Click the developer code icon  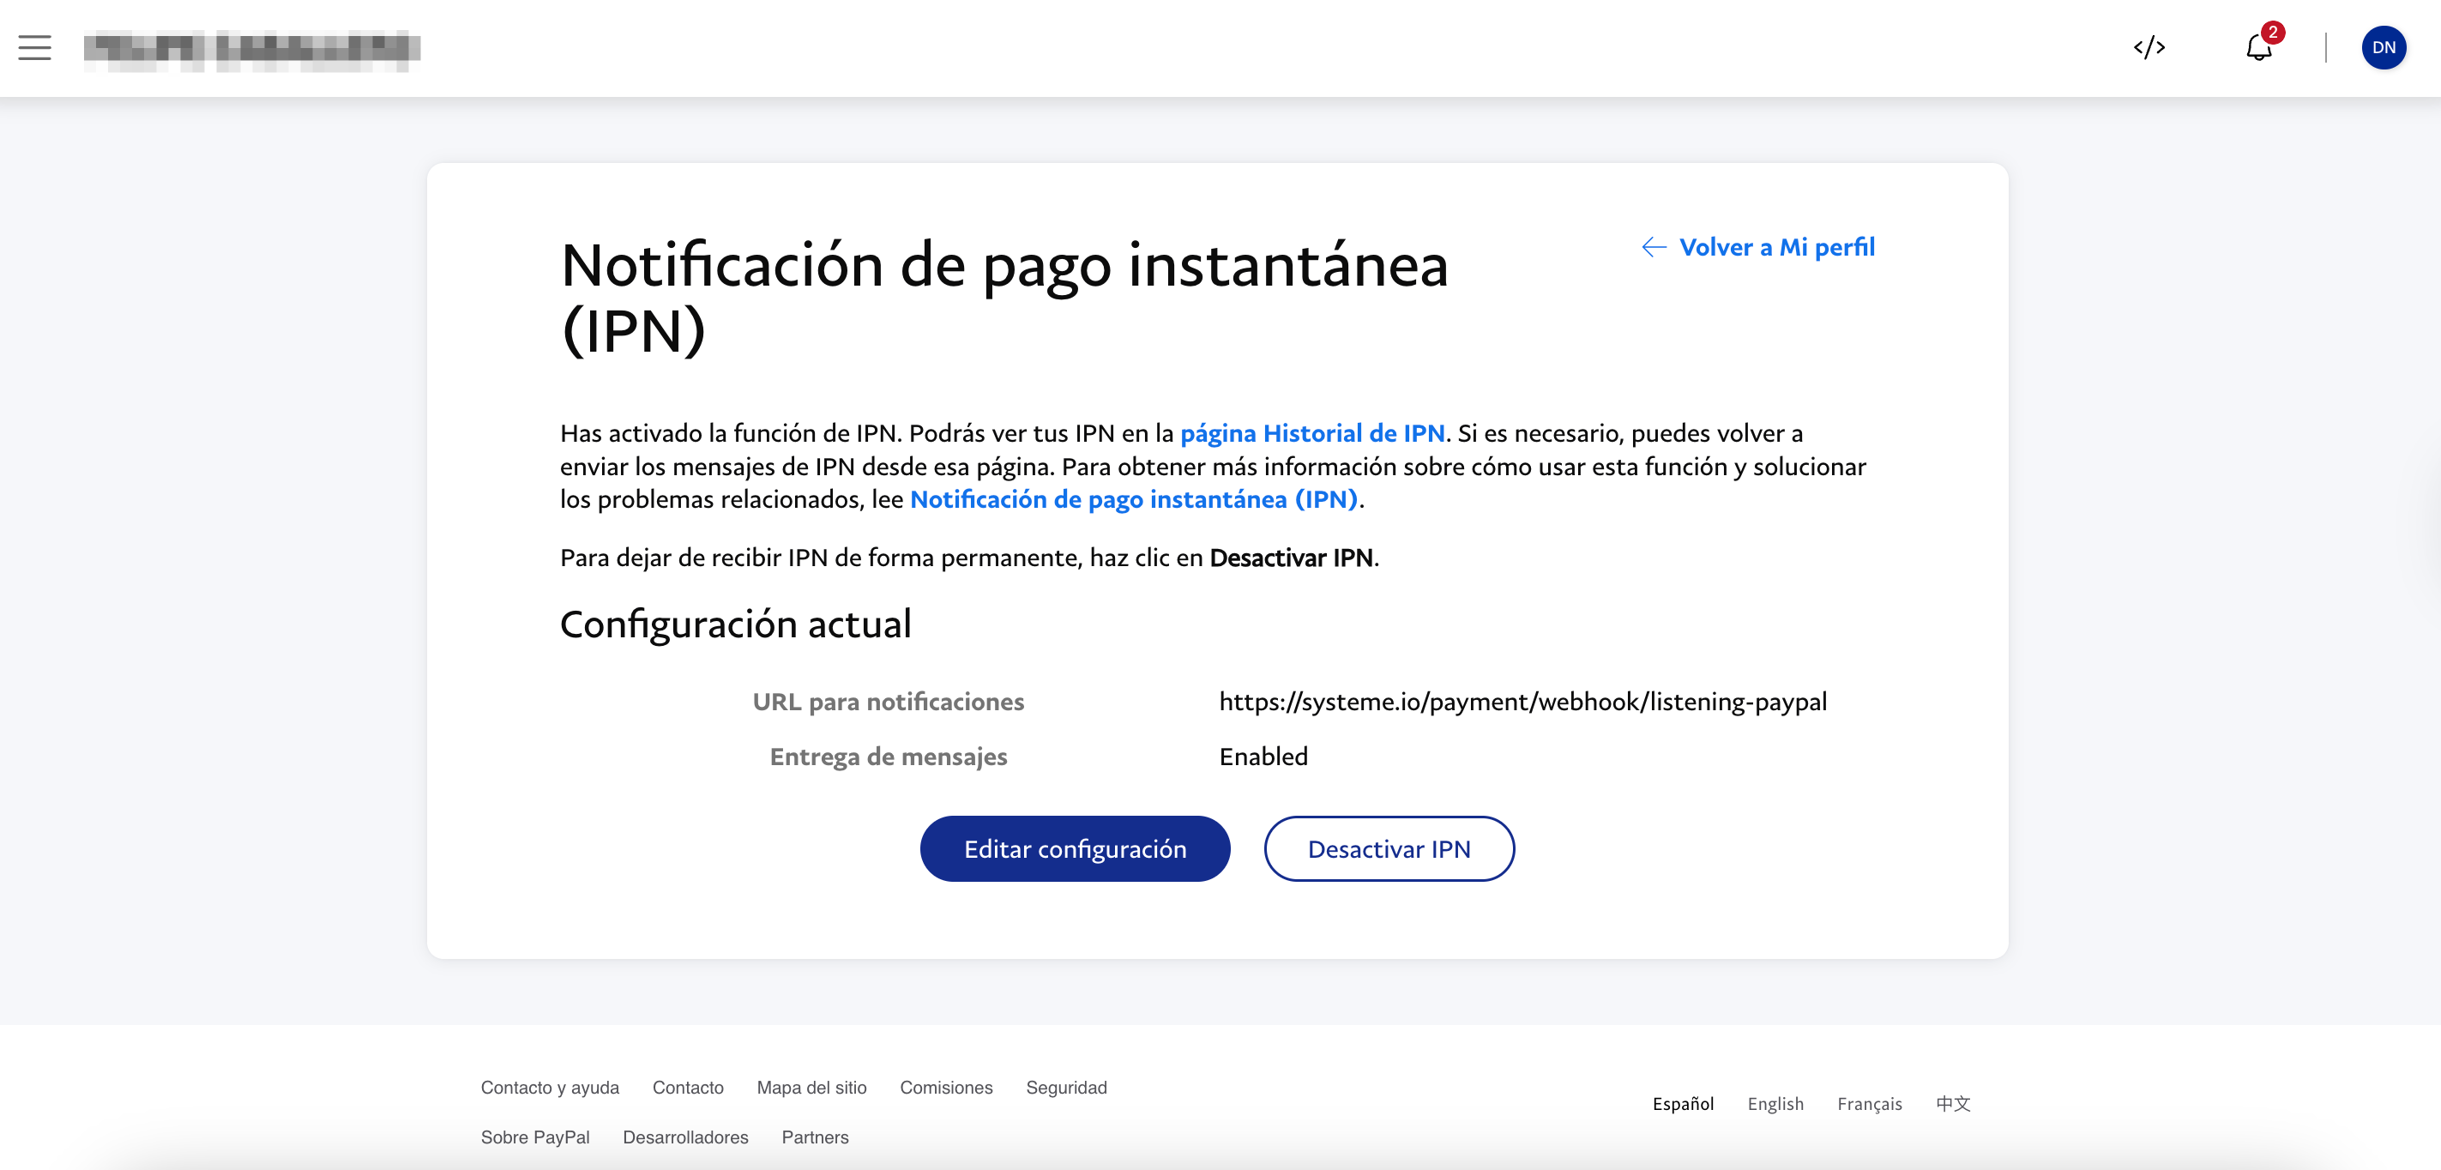coord(2149,47)
